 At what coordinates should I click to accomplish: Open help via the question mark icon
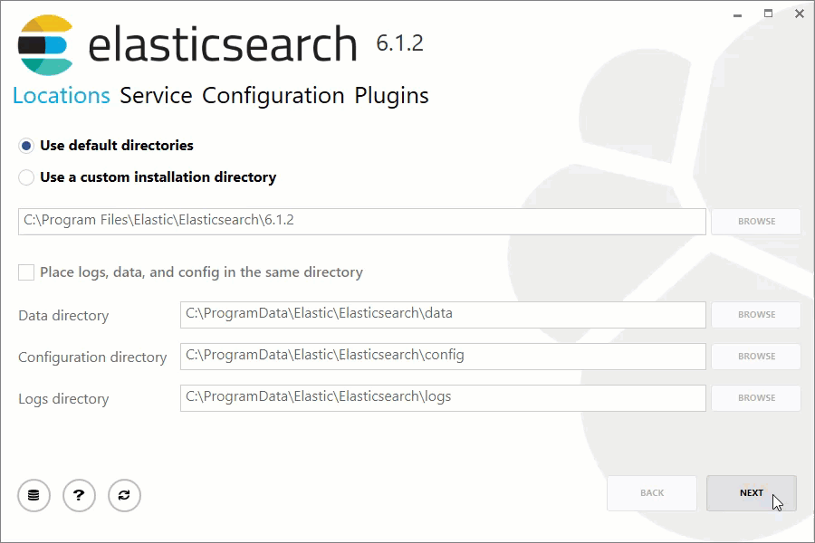[x=79, y=495]
